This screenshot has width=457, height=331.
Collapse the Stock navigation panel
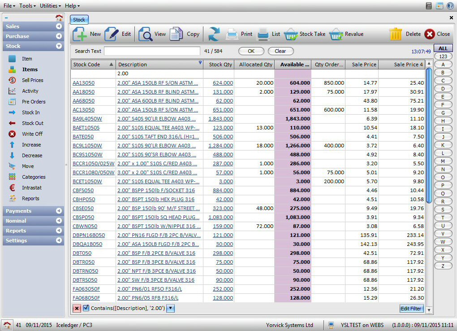point(60,46)
